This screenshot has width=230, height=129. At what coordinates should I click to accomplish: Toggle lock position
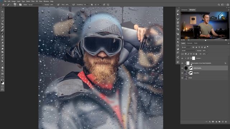coord(191,54)
